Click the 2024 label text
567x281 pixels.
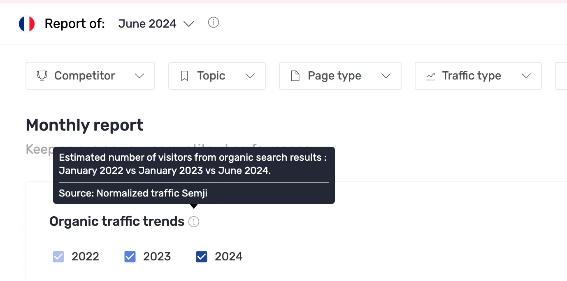point(229,257)
